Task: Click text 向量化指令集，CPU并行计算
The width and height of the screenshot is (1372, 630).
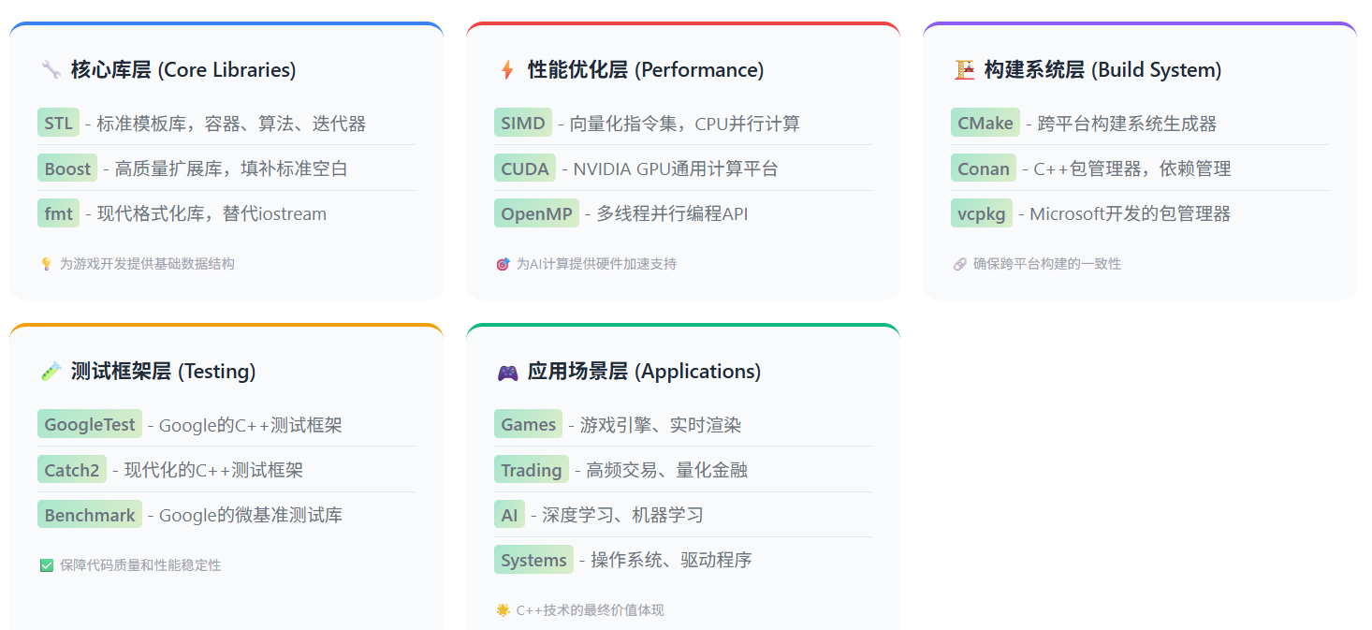Action: [x=685, y=124]
